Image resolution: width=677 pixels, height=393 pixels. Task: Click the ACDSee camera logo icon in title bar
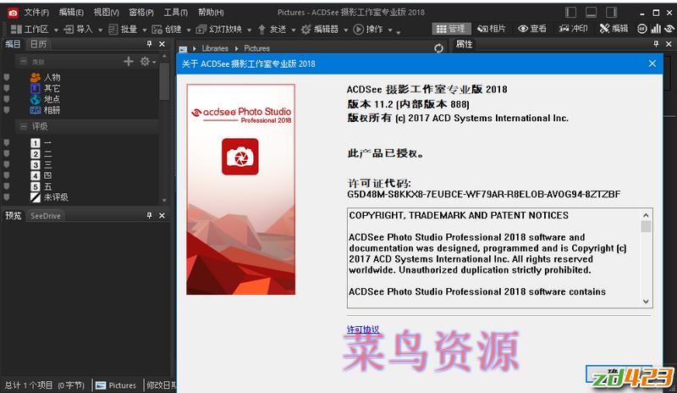click(13, 13)
